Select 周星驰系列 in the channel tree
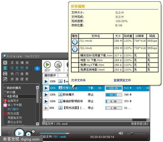This screenshot has height=142, width=163. [15, 118]
